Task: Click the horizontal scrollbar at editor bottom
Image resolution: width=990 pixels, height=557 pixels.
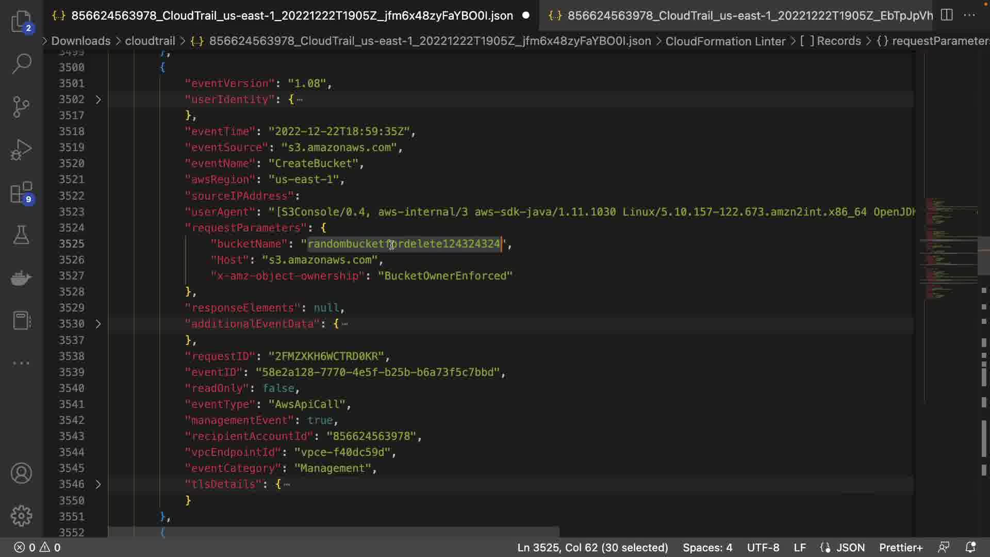Action: coord(333,531)
